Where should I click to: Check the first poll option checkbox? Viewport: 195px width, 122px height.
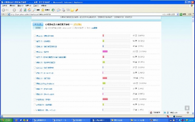pyautogui.click(x=35, y=36)
